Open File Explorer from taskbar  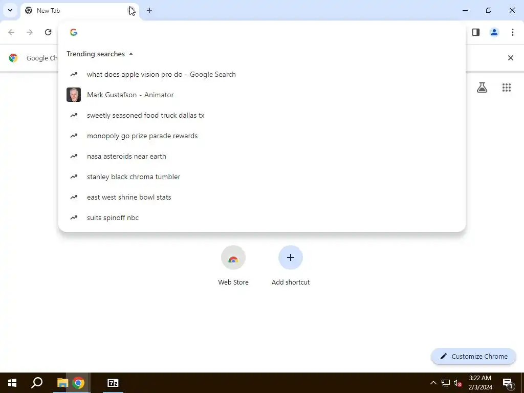coord(62,383)
